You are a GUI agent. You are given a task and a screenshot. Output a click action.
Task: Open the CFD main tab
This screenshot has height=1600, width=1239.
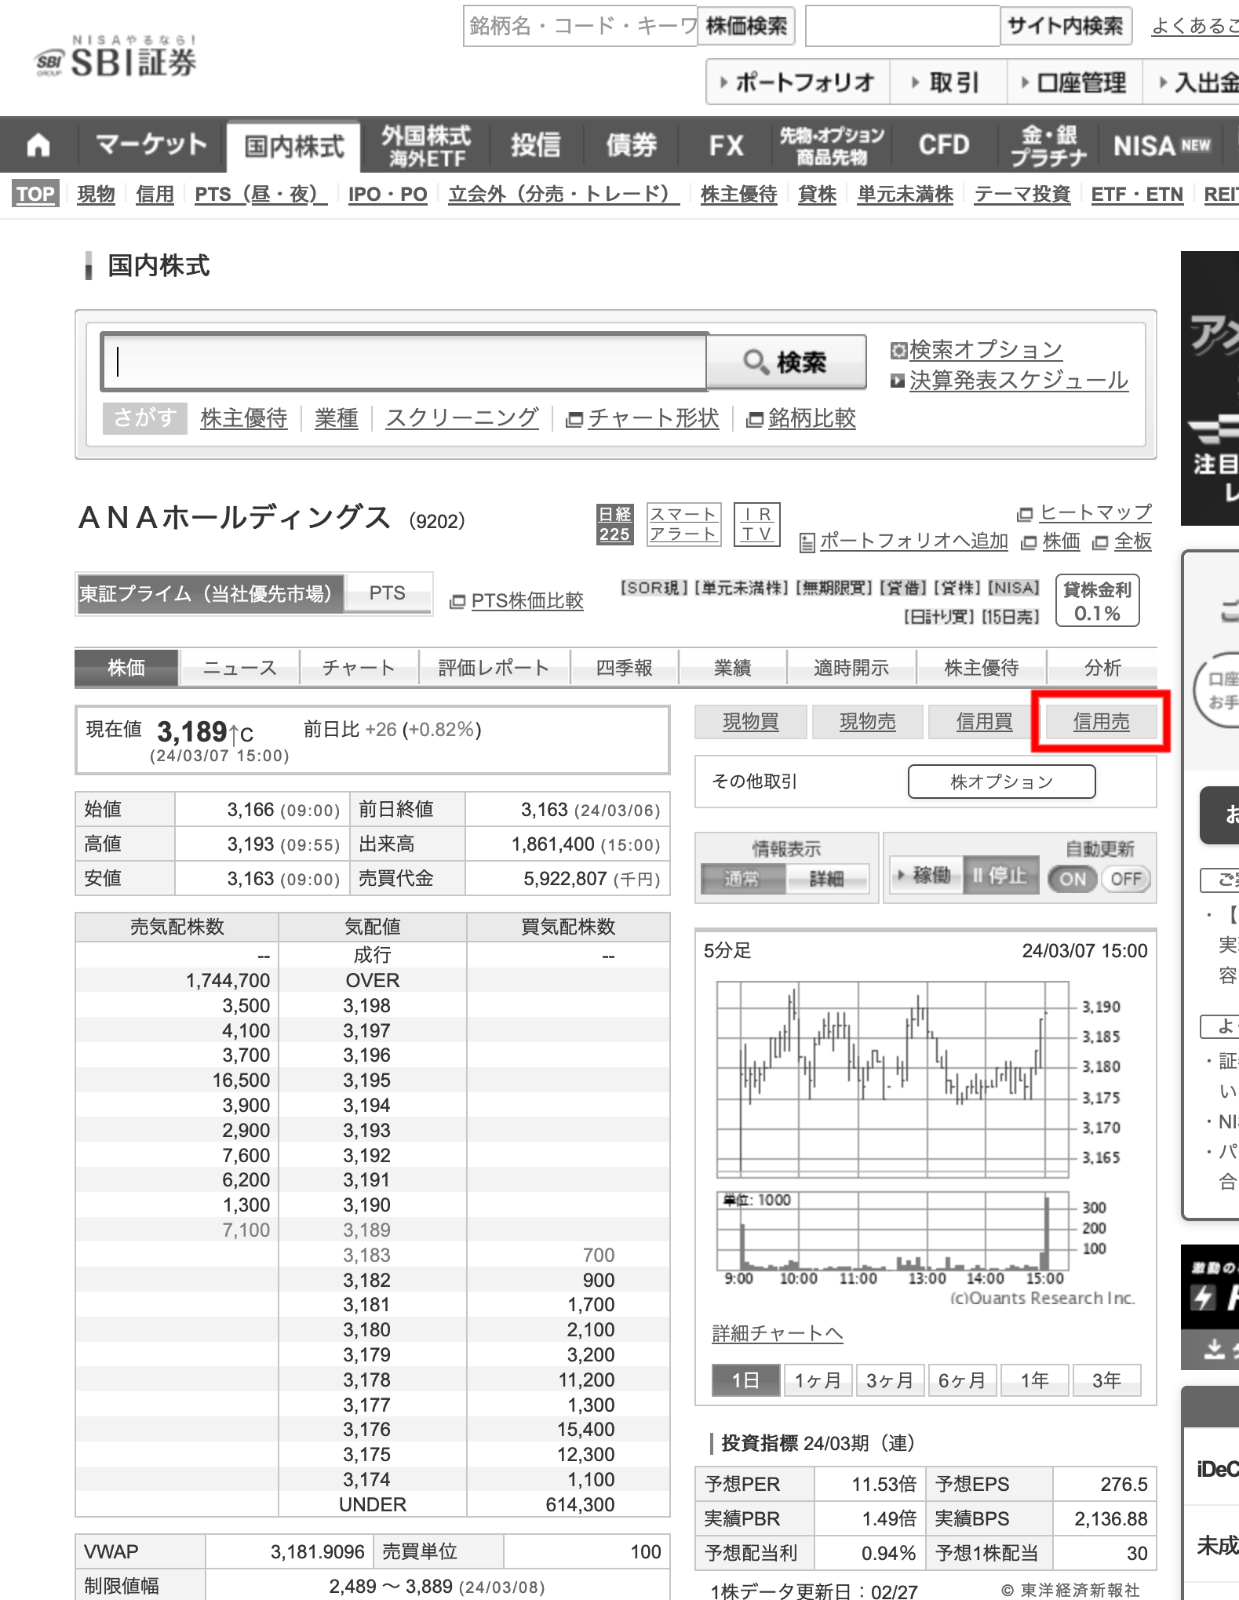(944, 145)
